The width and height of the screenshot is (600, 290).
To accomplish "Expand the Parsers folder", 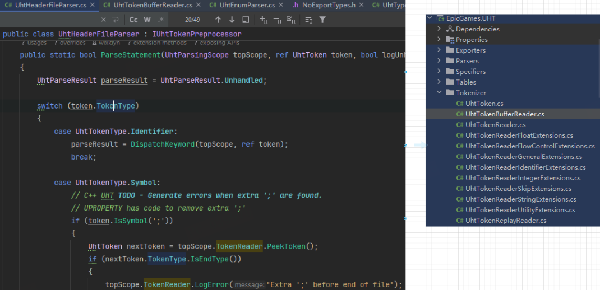I will pos(439,61).
